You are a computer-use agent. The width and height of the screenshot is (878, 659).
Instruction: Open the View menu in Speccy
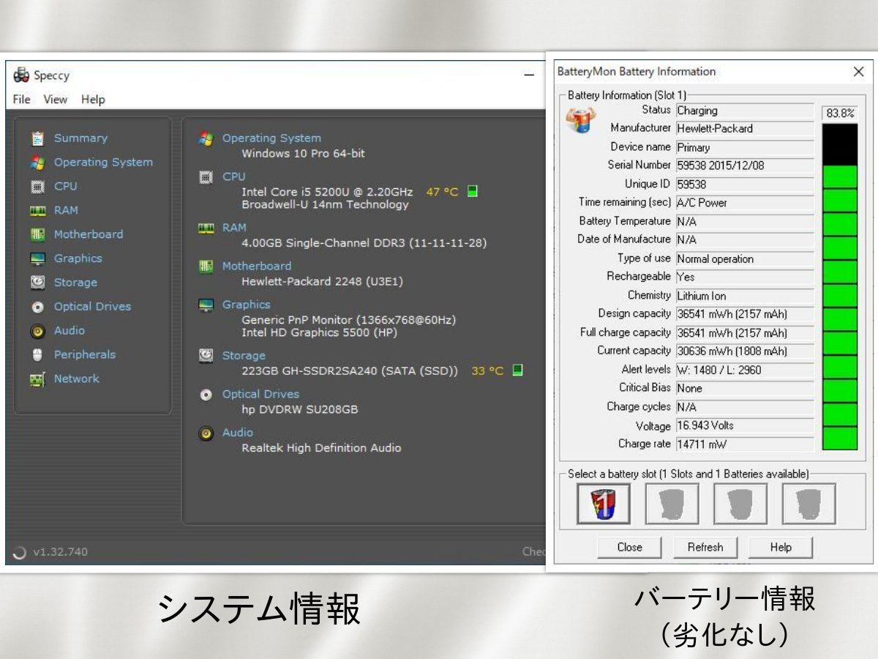point(55,100)
